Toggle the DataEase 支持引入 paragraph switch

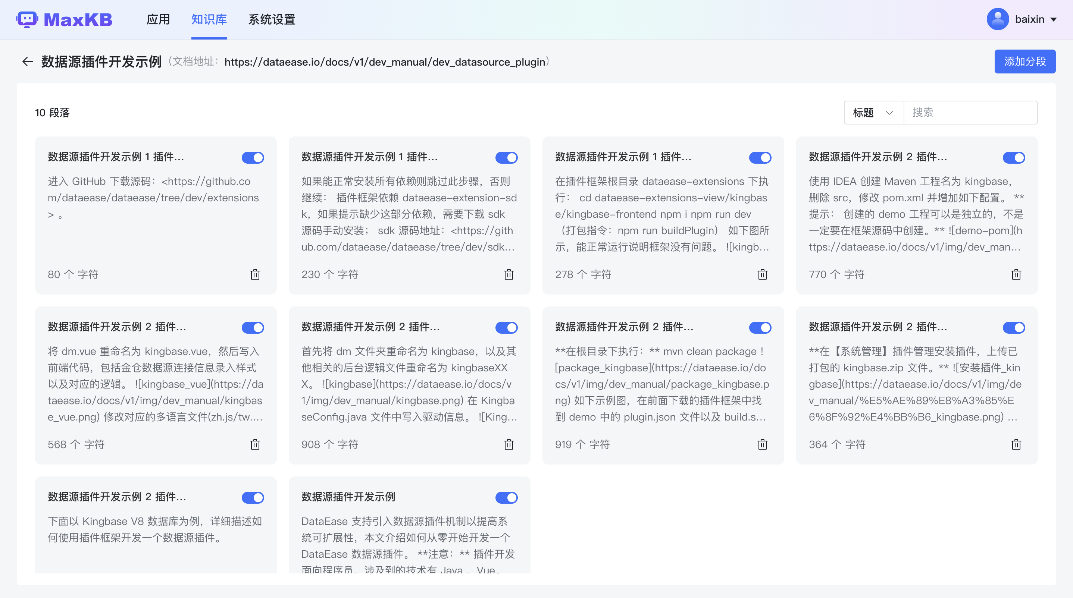pos(507,498)
